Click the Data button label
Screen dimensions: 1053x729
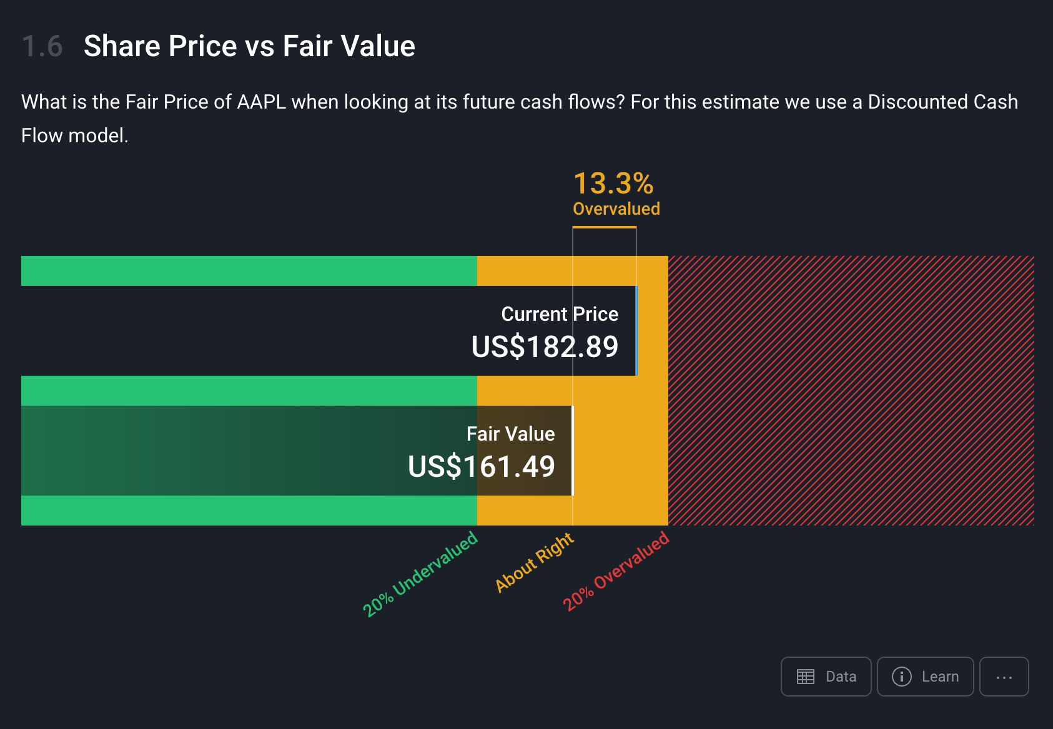[x=841, y=677]
